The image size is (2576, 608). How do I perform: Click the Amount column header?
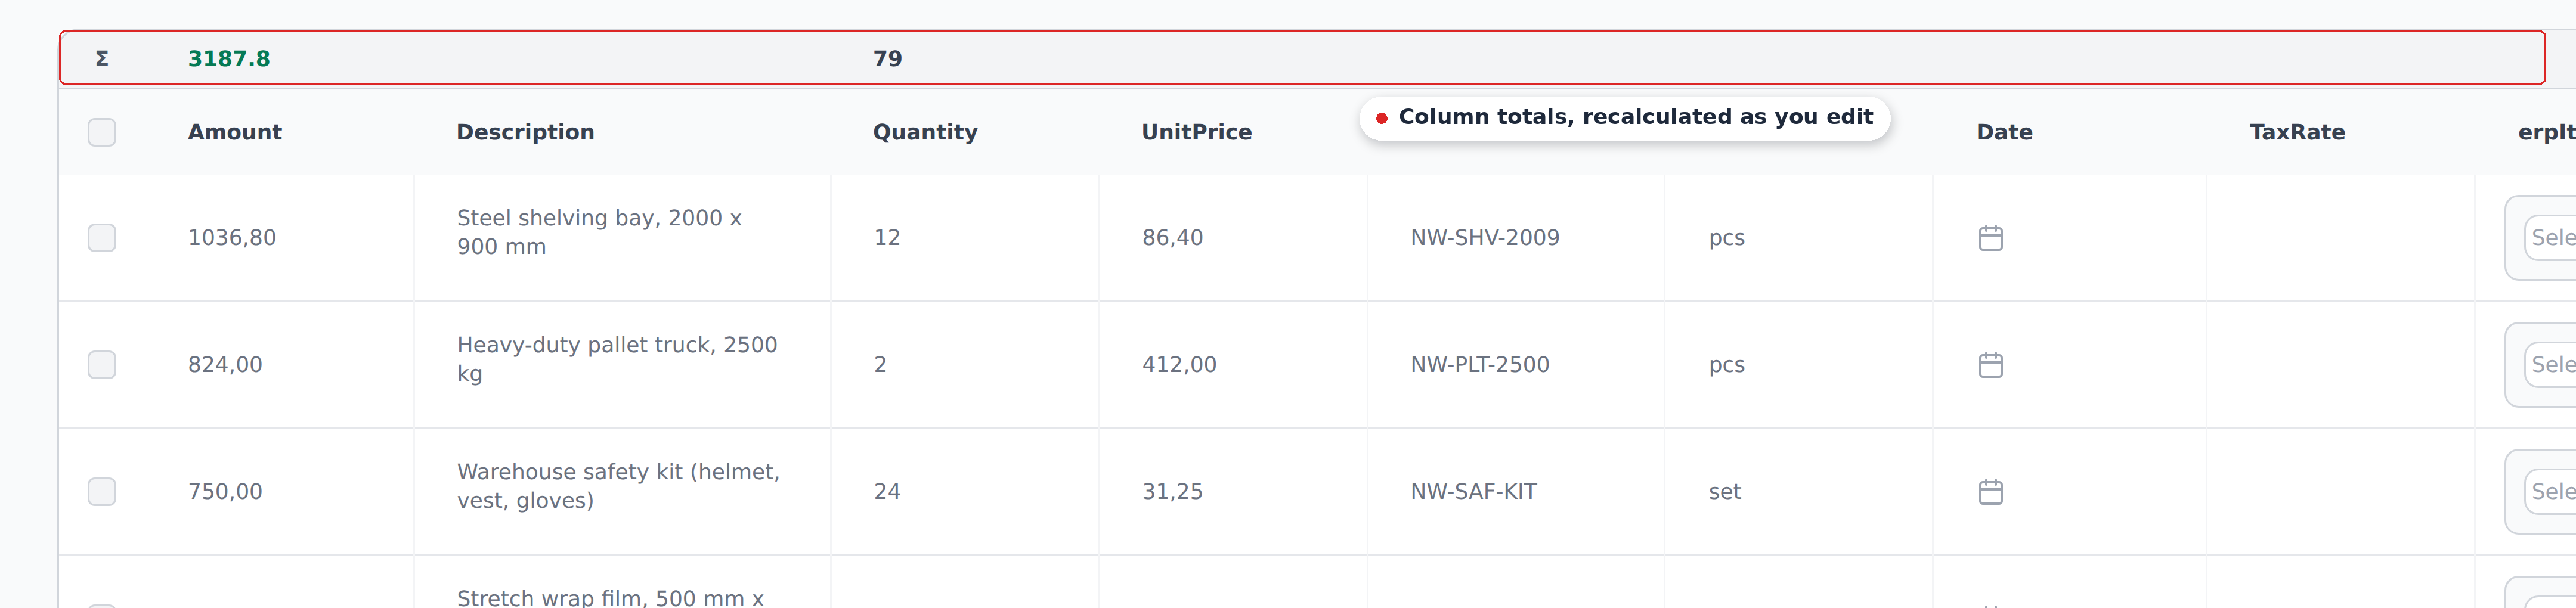[x=235, y=132]
